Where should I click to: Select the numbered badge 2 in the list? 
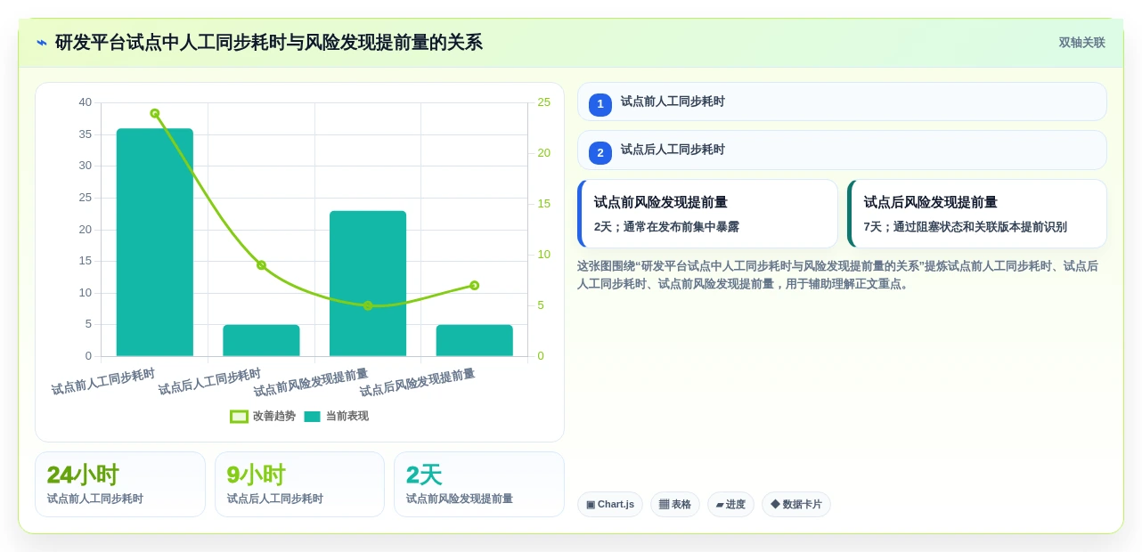(x=600, y=153)
